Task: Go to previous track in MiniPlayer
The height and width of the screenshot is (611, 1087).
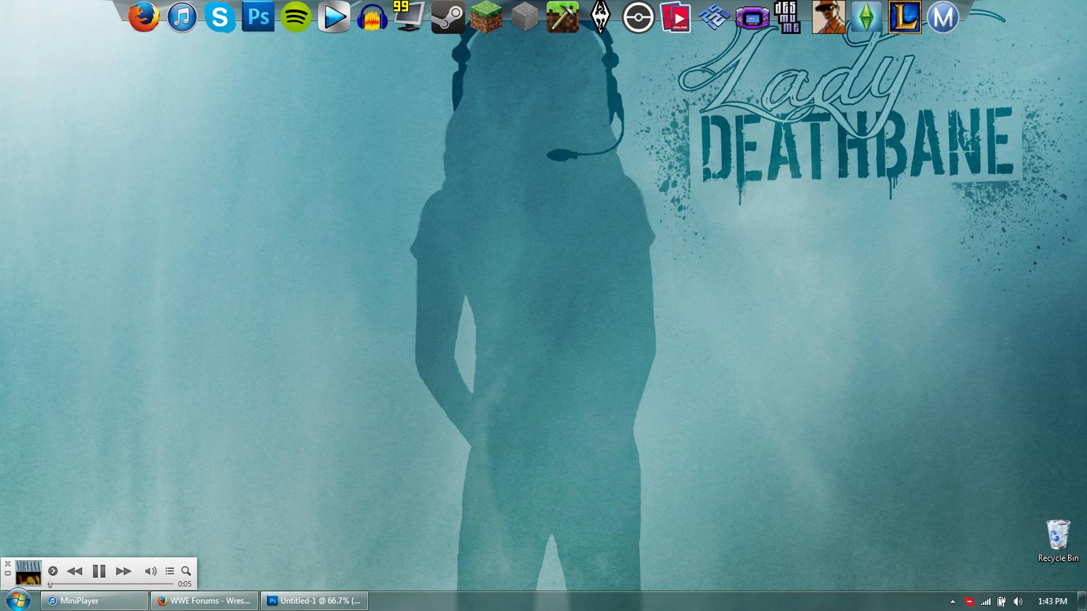Action: pyautogui.click(x=75, y=571)
